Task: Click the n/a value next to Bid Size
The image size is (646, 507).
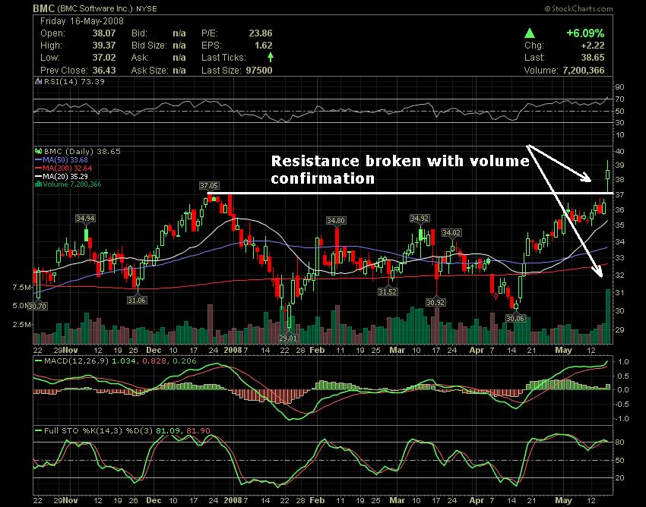Action: [179, 46]
